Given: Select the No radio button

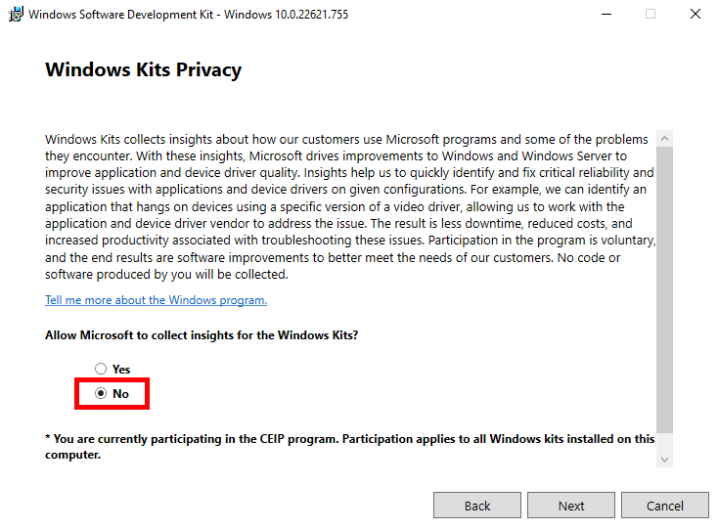Looking at the screenshot, I should [101, 393].
